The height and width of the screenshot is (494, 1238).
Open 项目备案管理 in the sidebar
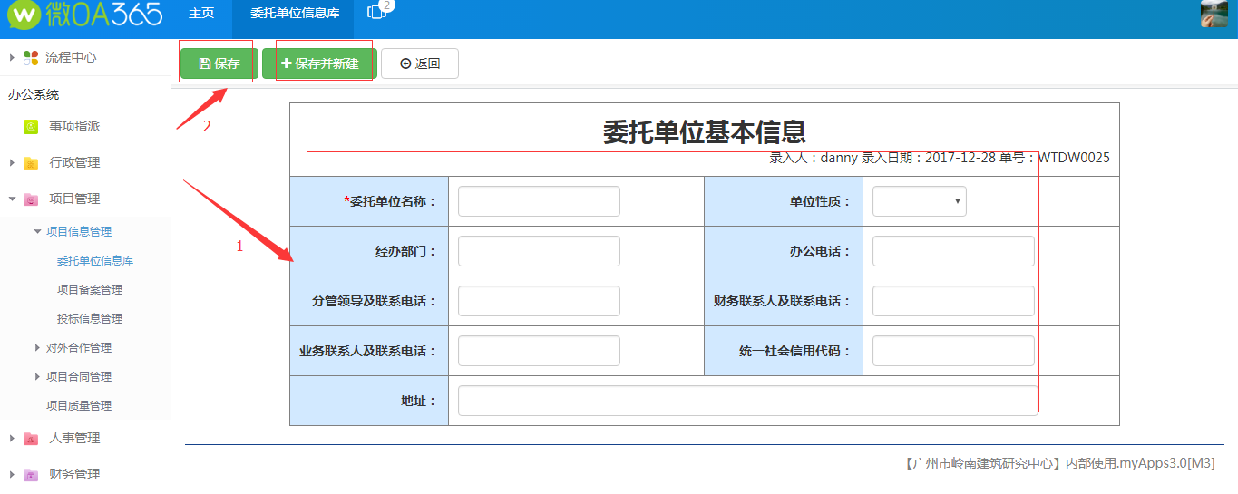coord(90,290)
